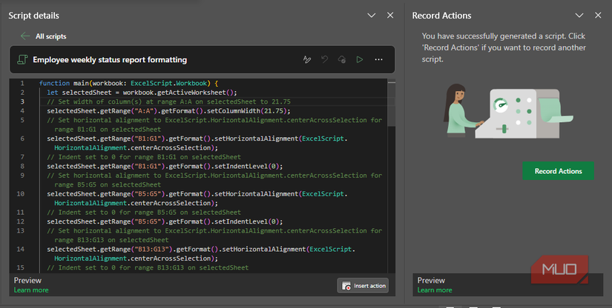Undo the last script edit
Screen dimensions: 612x308
coord(324,59)
